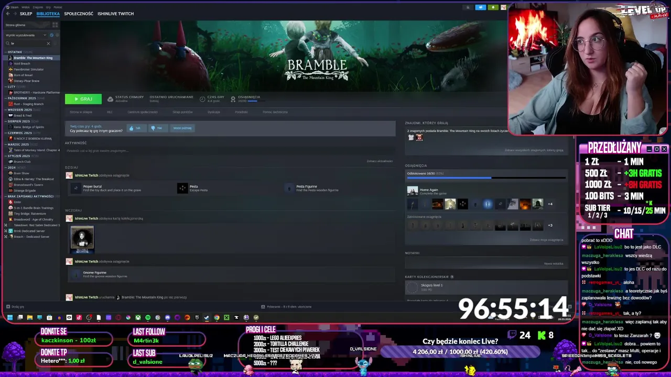Toggle sort by recent activity clock icon
The width and height of the screenshot is (671, 377).
coord(52,35)
